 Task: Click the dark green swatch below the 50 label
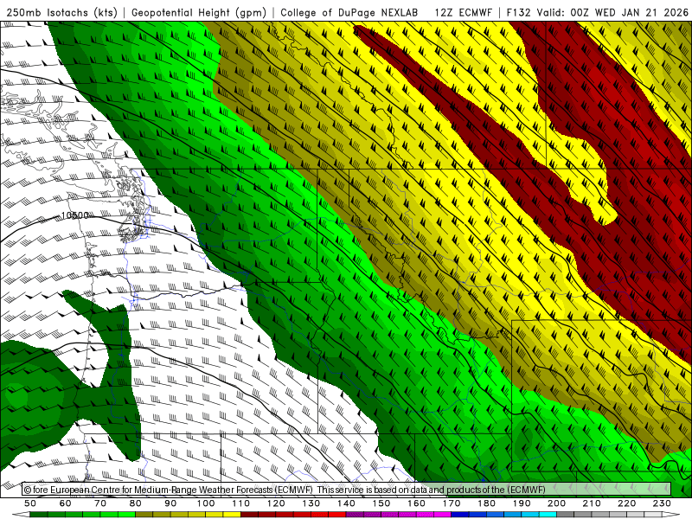pos(39,515)
